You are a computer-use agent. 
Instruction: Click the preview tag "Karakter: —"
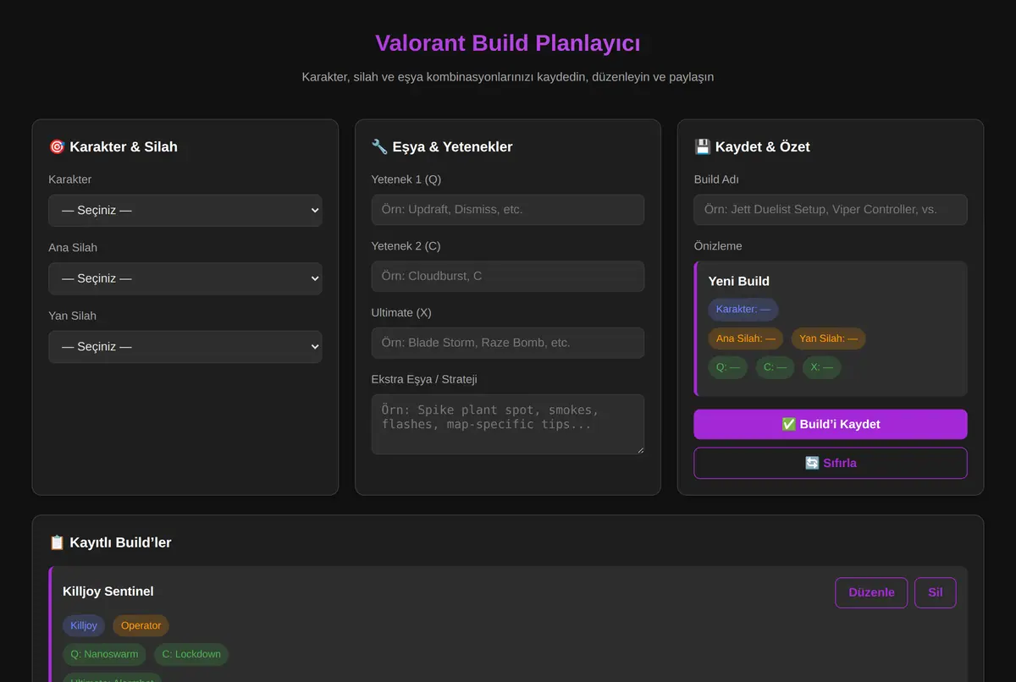(743, 309)
